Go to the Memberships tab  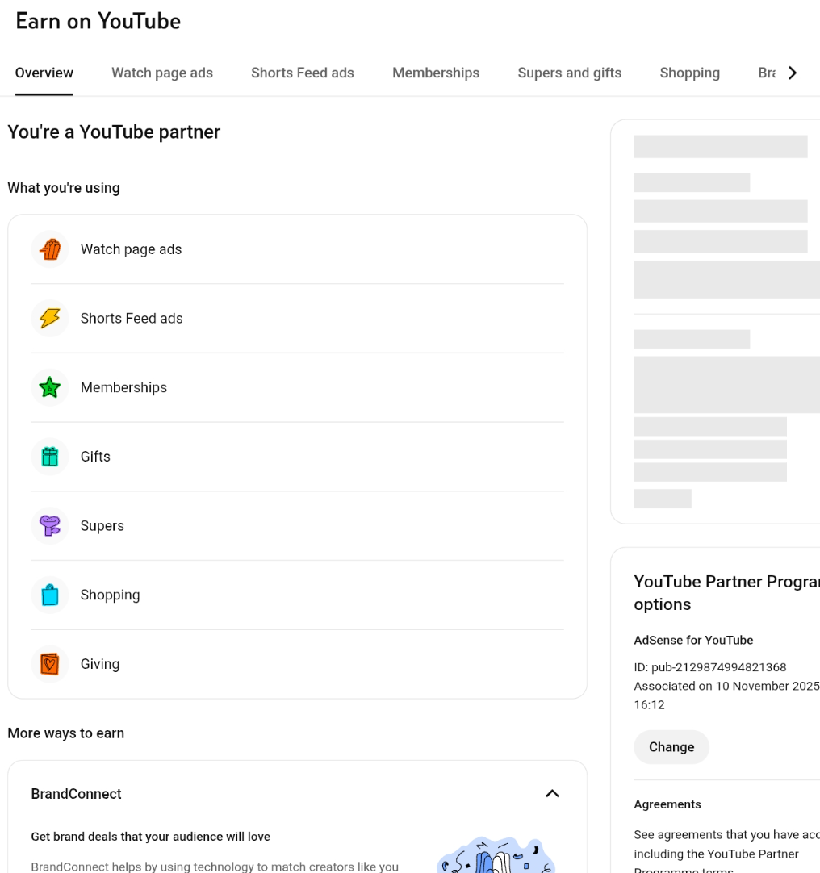coord(436,73)
